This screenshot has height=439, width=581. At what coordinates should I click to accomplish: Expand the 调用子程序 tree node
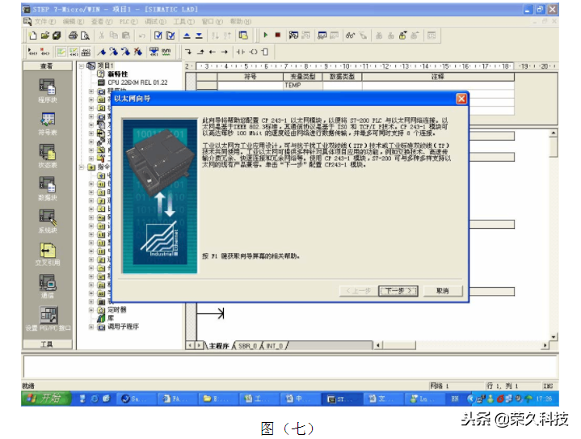91,327
